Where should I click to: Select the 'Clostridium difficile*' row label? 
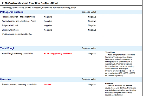(x=10, y=30)
